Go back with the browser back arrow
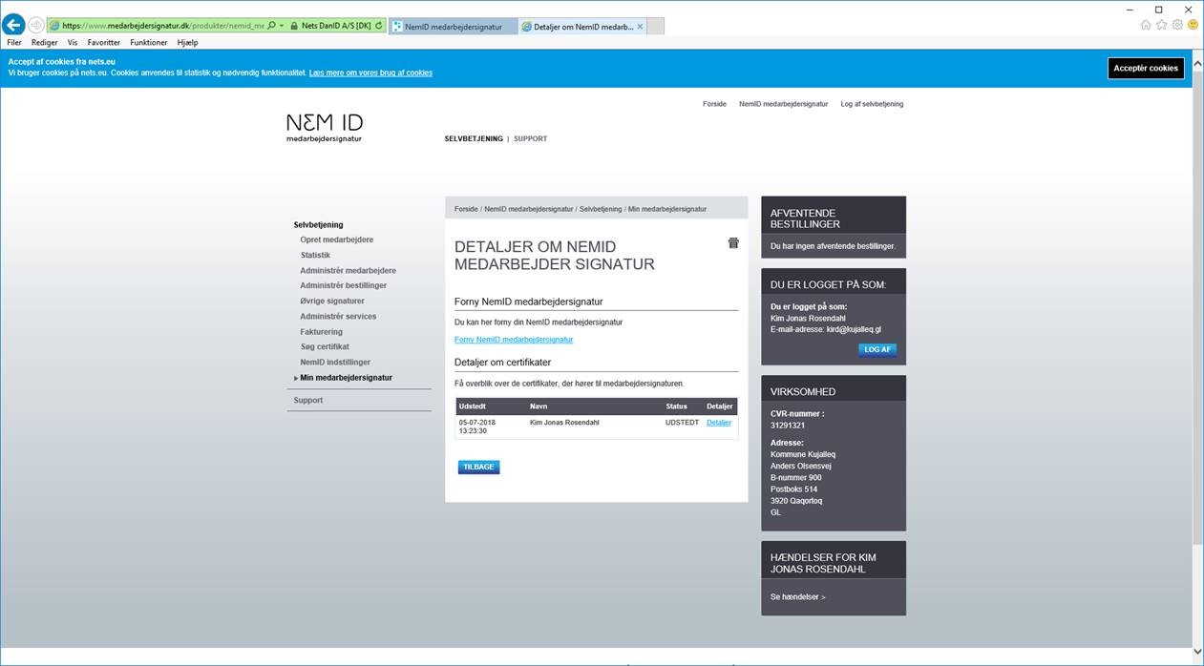The height and width of the screenshot is (666, 1204). pos(13,26)
